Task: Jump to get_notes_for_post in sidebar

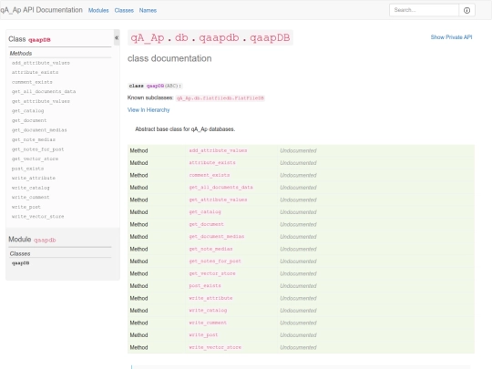Action: [37, 149]
